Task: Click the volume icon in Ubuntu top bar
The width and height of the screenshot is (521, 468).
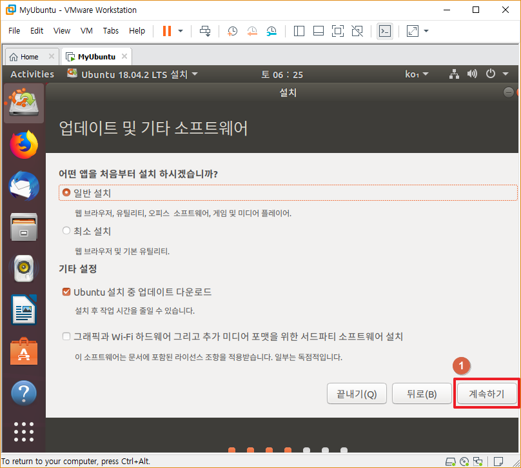Action: (x=472, y=74)
